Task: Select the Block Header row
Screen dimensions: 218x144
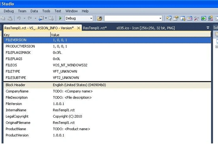Action: (x=107, y=85)
